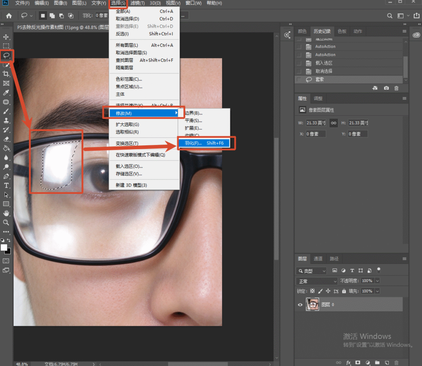Toggle visibility of 图层 0 layer

click(300, 305)
